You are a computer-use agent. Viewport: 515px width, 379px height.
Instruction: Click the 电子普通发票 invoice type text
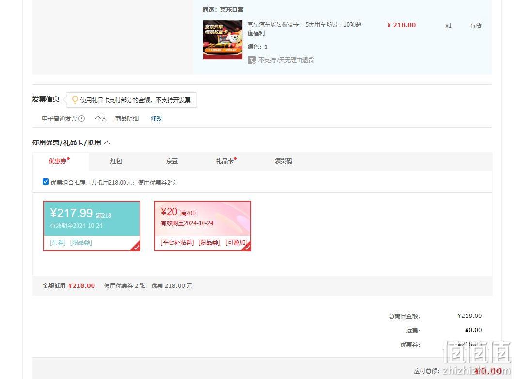59,119
